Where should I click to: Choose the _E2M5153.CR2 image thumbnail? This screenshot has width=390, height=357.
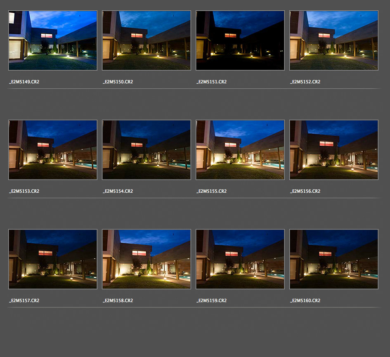(x=53, y=150)
